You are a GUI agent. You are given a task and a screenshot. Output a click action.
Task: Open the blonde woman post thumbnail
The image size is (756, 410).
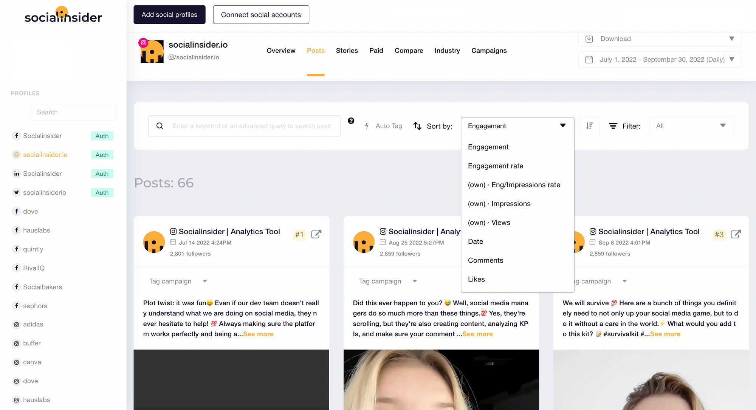pos(441,380)
